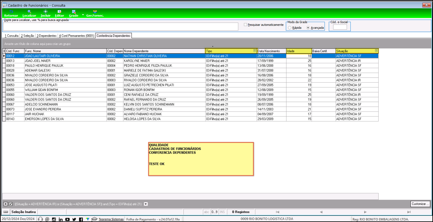This screenshot has height=222, width=433.
Task: Switch to the 2 Seleção tab
Action: pos(28,36)
